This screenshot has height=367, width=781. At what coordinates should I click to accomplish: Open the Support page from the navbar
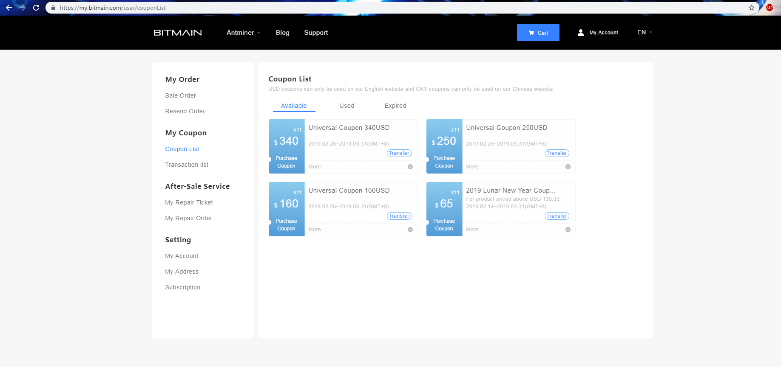(316, 33)
